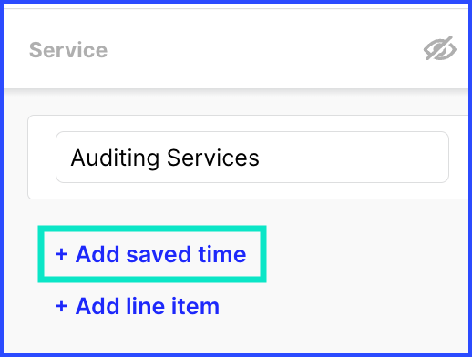Screen dimensions: 472x357
Task: Click the words 'saved time' in the link
Action: point(186,254)
